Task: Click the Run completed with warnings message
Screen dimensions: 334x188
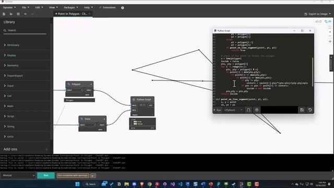Action: [73, 175]
